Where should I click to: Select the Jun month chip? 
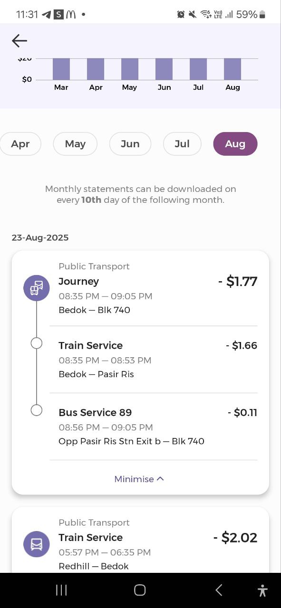click(x=130, y=144)
